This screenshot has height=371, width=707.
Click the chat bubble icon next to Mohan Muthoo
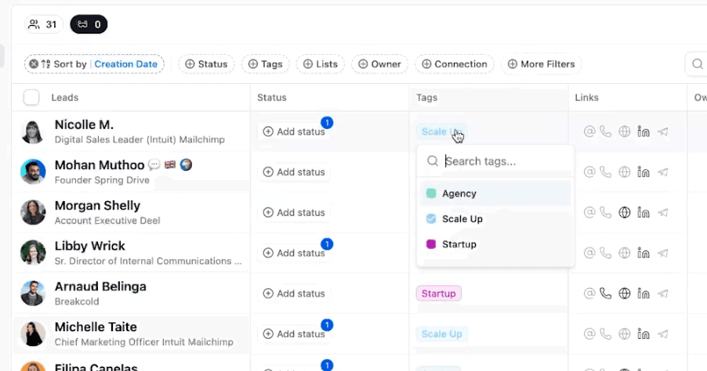click(x=154, y=165)
